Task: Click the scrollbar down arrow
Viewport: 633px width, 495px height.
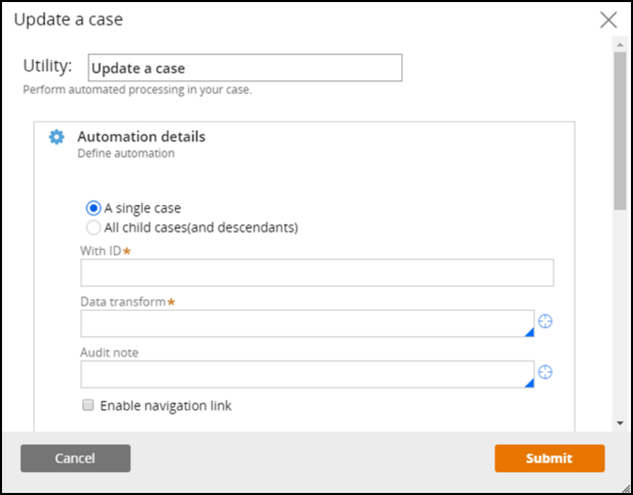Action: tap(619, 423)
